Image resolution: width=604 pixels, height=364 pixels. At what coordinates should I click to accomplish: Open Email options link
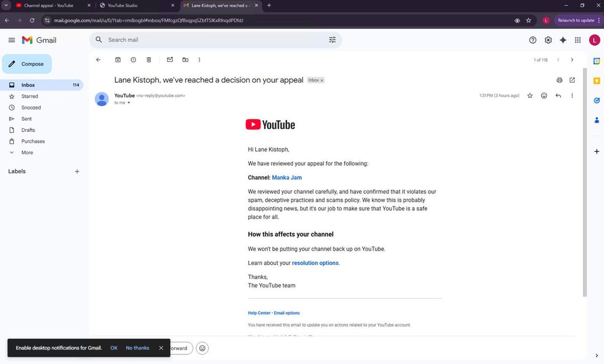(287, 313)
